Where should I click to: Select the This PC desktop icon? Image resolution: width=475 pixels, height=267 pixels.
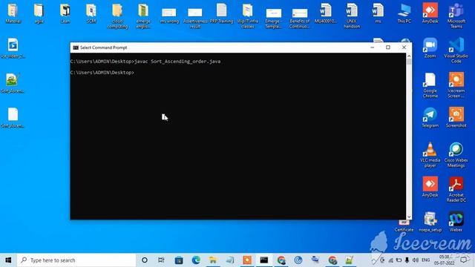pos(404,13)
